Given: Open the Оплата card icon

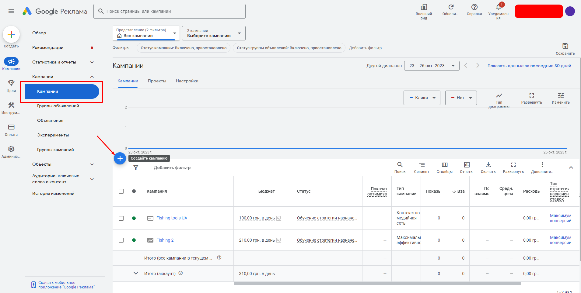Looking at the screenshot, I should 11,127.
